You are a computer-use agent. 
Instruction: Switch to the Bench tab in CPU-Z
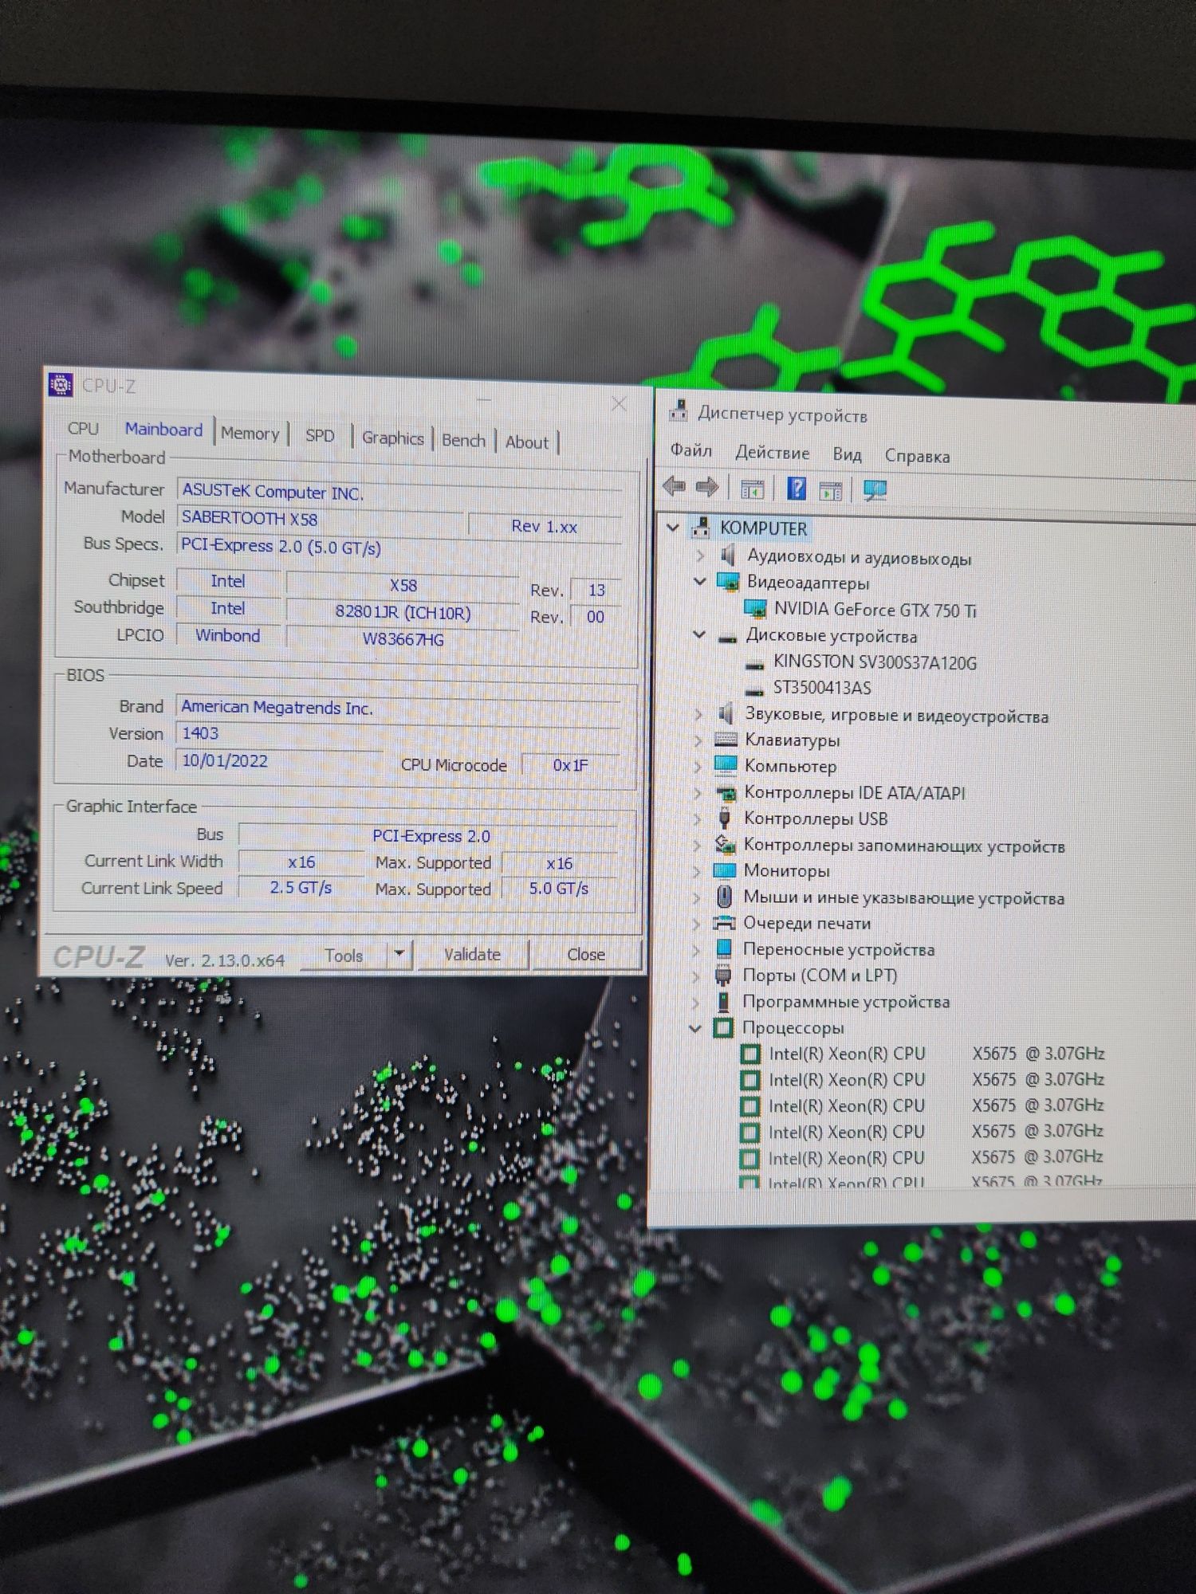[x=463, y=440]
